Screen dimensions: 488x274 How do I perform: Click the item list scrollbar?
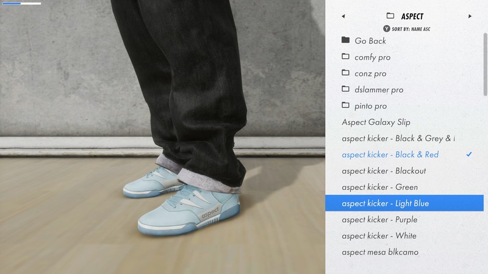(485, 64)
